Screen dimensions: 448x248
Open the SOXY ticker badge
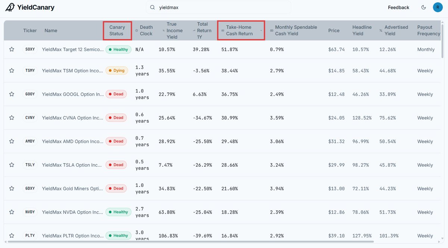pyautogui.click(x=30, y=49)
